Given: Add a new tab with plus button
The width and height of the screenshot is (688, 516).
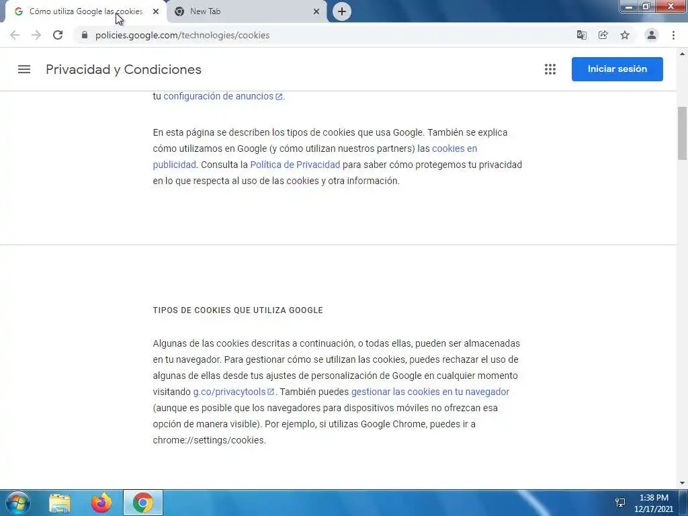Looking at the screenshot, I should click(x=342, y=11).
